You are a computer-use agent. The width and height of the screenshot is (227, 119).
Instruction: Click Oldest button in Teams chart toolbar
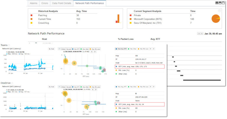[x=64, y=49]
